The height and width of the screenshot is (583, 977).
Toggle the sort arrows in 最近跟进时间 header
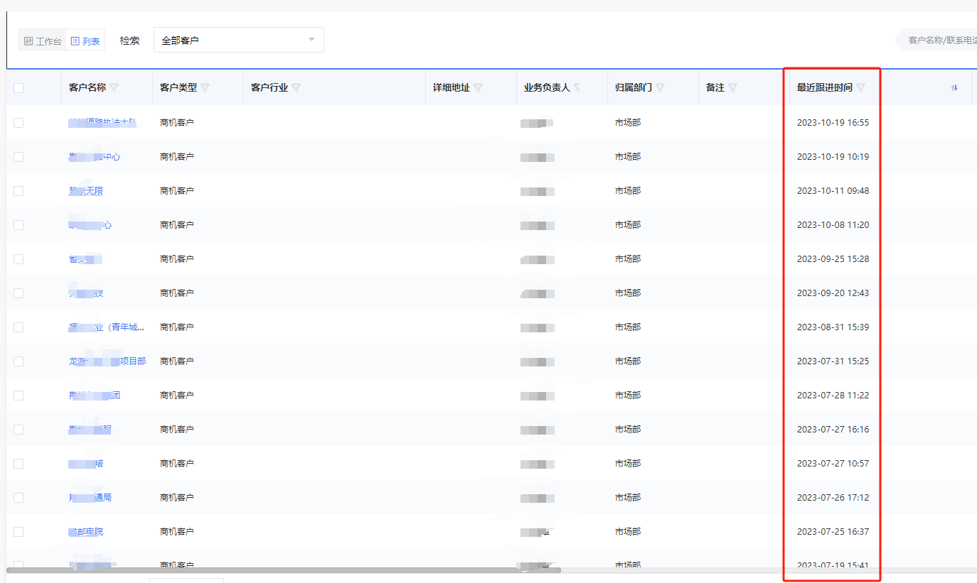[954, 88]
